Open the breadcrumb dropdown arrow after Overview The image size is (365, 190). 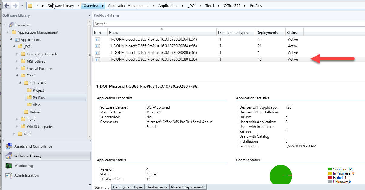click(103, 6)
